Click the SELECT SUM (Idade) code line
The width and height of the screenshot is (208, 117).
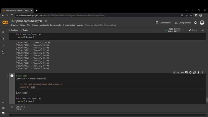tap(41, 84)
